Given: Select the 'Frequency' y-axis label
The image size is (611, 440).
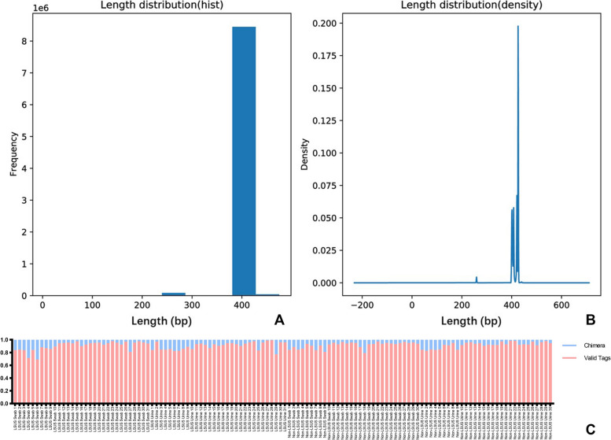Looking at the screenshot, I should (13, 154).
